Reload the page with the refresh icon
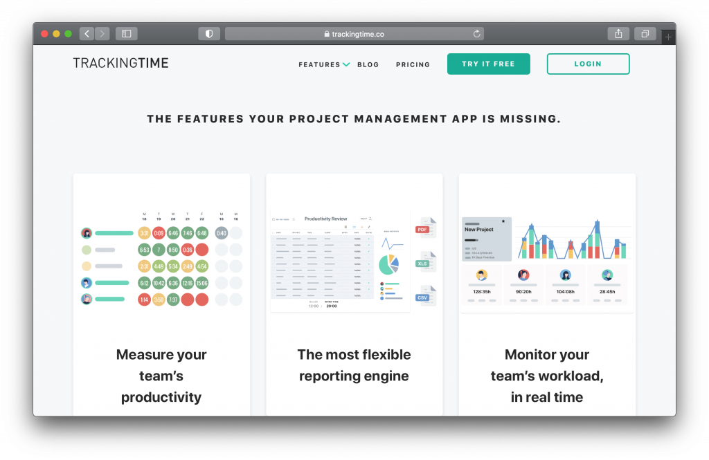The width and height of the screenshot is (709, 460). (476, 34)
